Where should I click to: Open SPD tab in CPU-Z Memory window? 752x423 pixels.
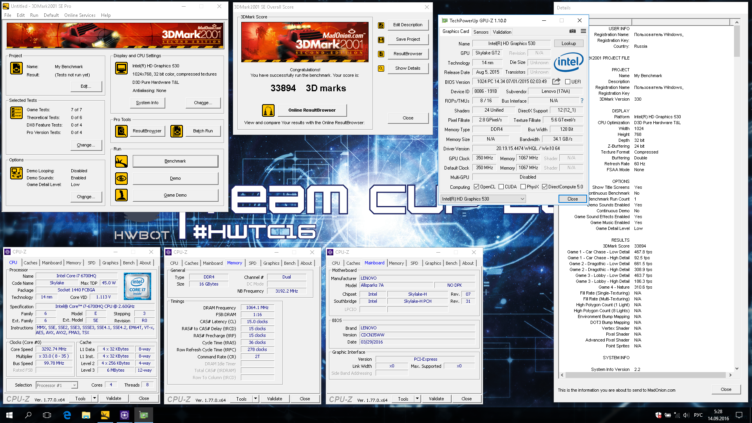[x=253, y=263]
